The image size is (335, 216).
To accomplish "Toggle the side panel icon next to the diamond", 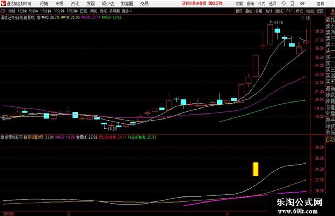I will coord(308,18).
